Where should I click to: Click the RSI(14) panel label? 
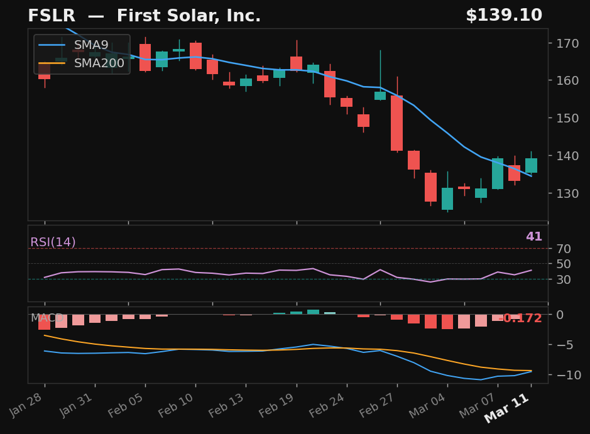[x=53, y=242]
